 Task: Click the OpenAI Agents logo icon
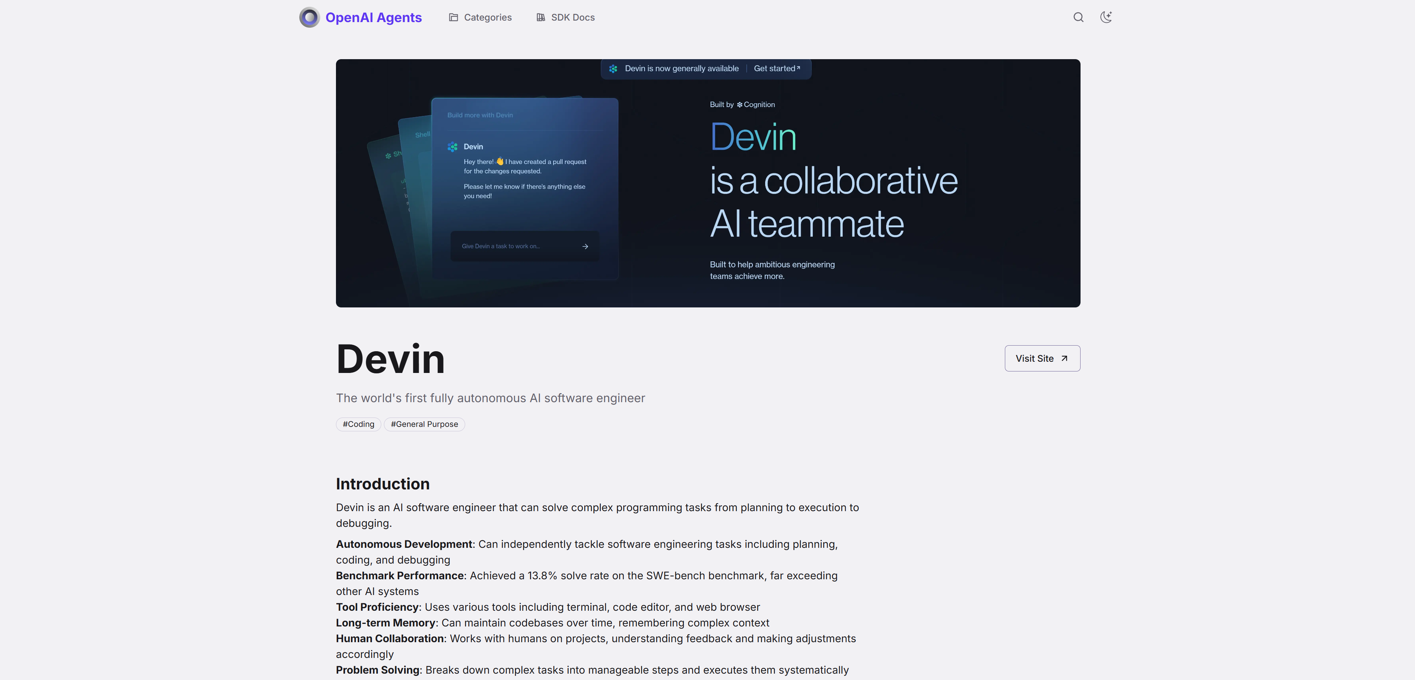point(309,18)
